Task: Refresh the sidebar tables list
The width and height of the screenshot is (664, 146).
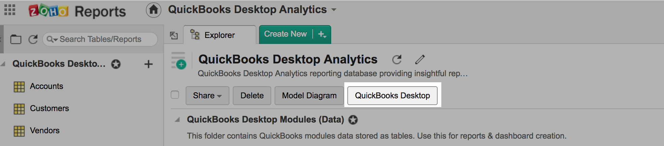Action: click(x=33, y=39)
